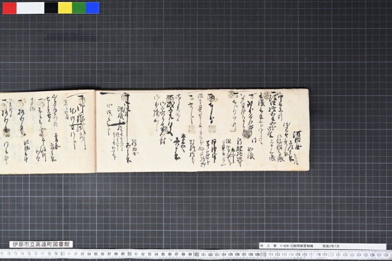The width and height of the screenshot is (392, 261).
Task: Click the 池上家 御用御買物帳 catalog label
Action: tap(322, 246)
